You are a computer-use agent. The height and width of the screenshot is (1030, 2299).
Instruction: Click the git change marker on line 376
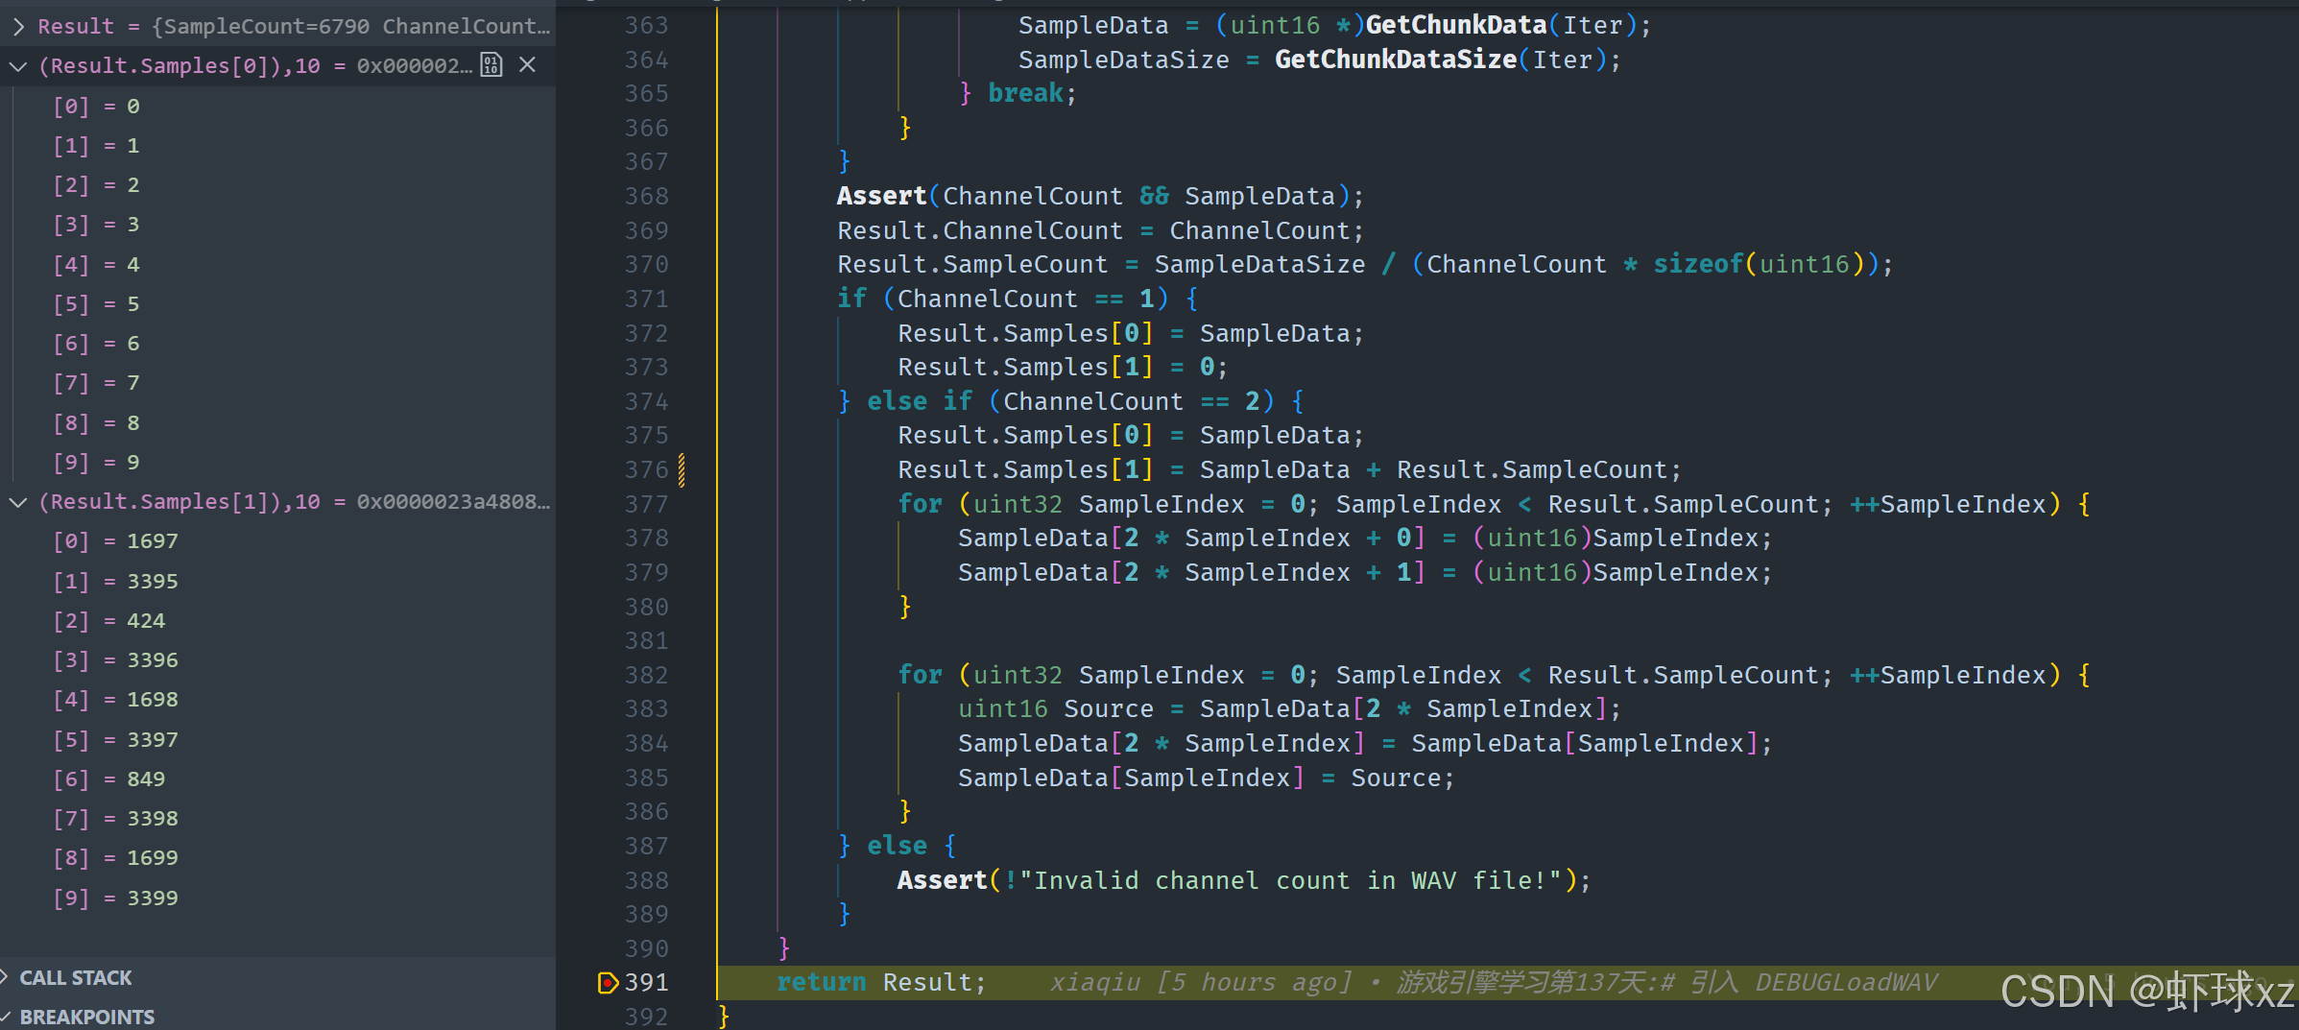[682, 469]
